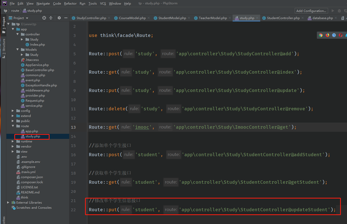
Task: Collapse the Models folder
Action: 18,49
